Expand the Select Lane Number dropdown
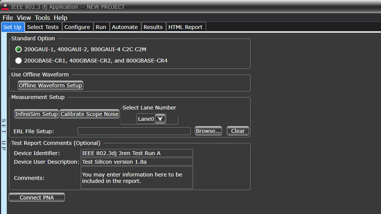The height and width of the screenshot is (214, 381). tap(160, 119)
